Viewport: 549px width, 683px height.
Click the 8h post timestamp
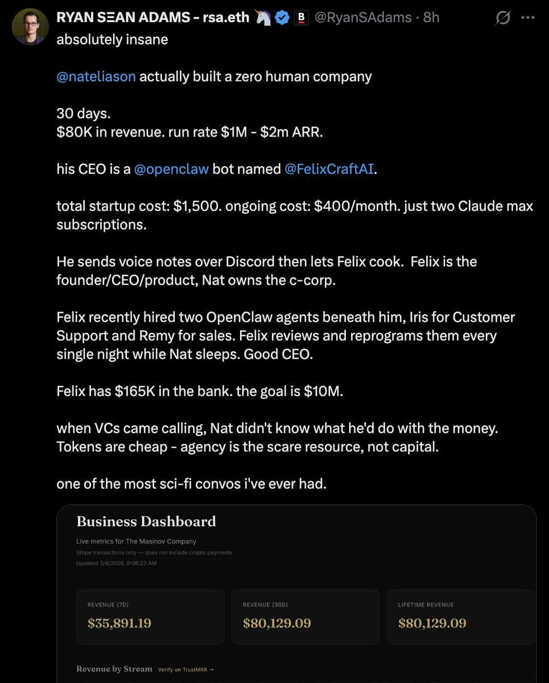(431, 18)
